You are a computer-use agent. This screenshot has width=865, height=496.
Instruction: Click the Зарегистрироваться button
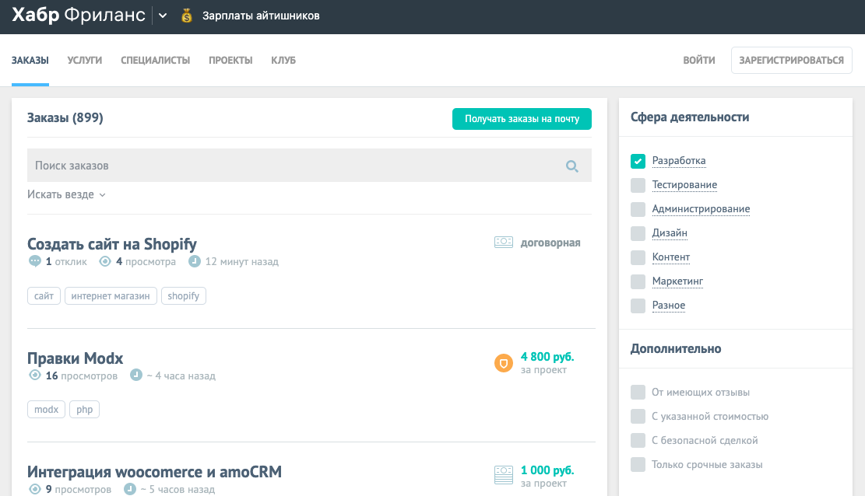(x=792, y=60)
